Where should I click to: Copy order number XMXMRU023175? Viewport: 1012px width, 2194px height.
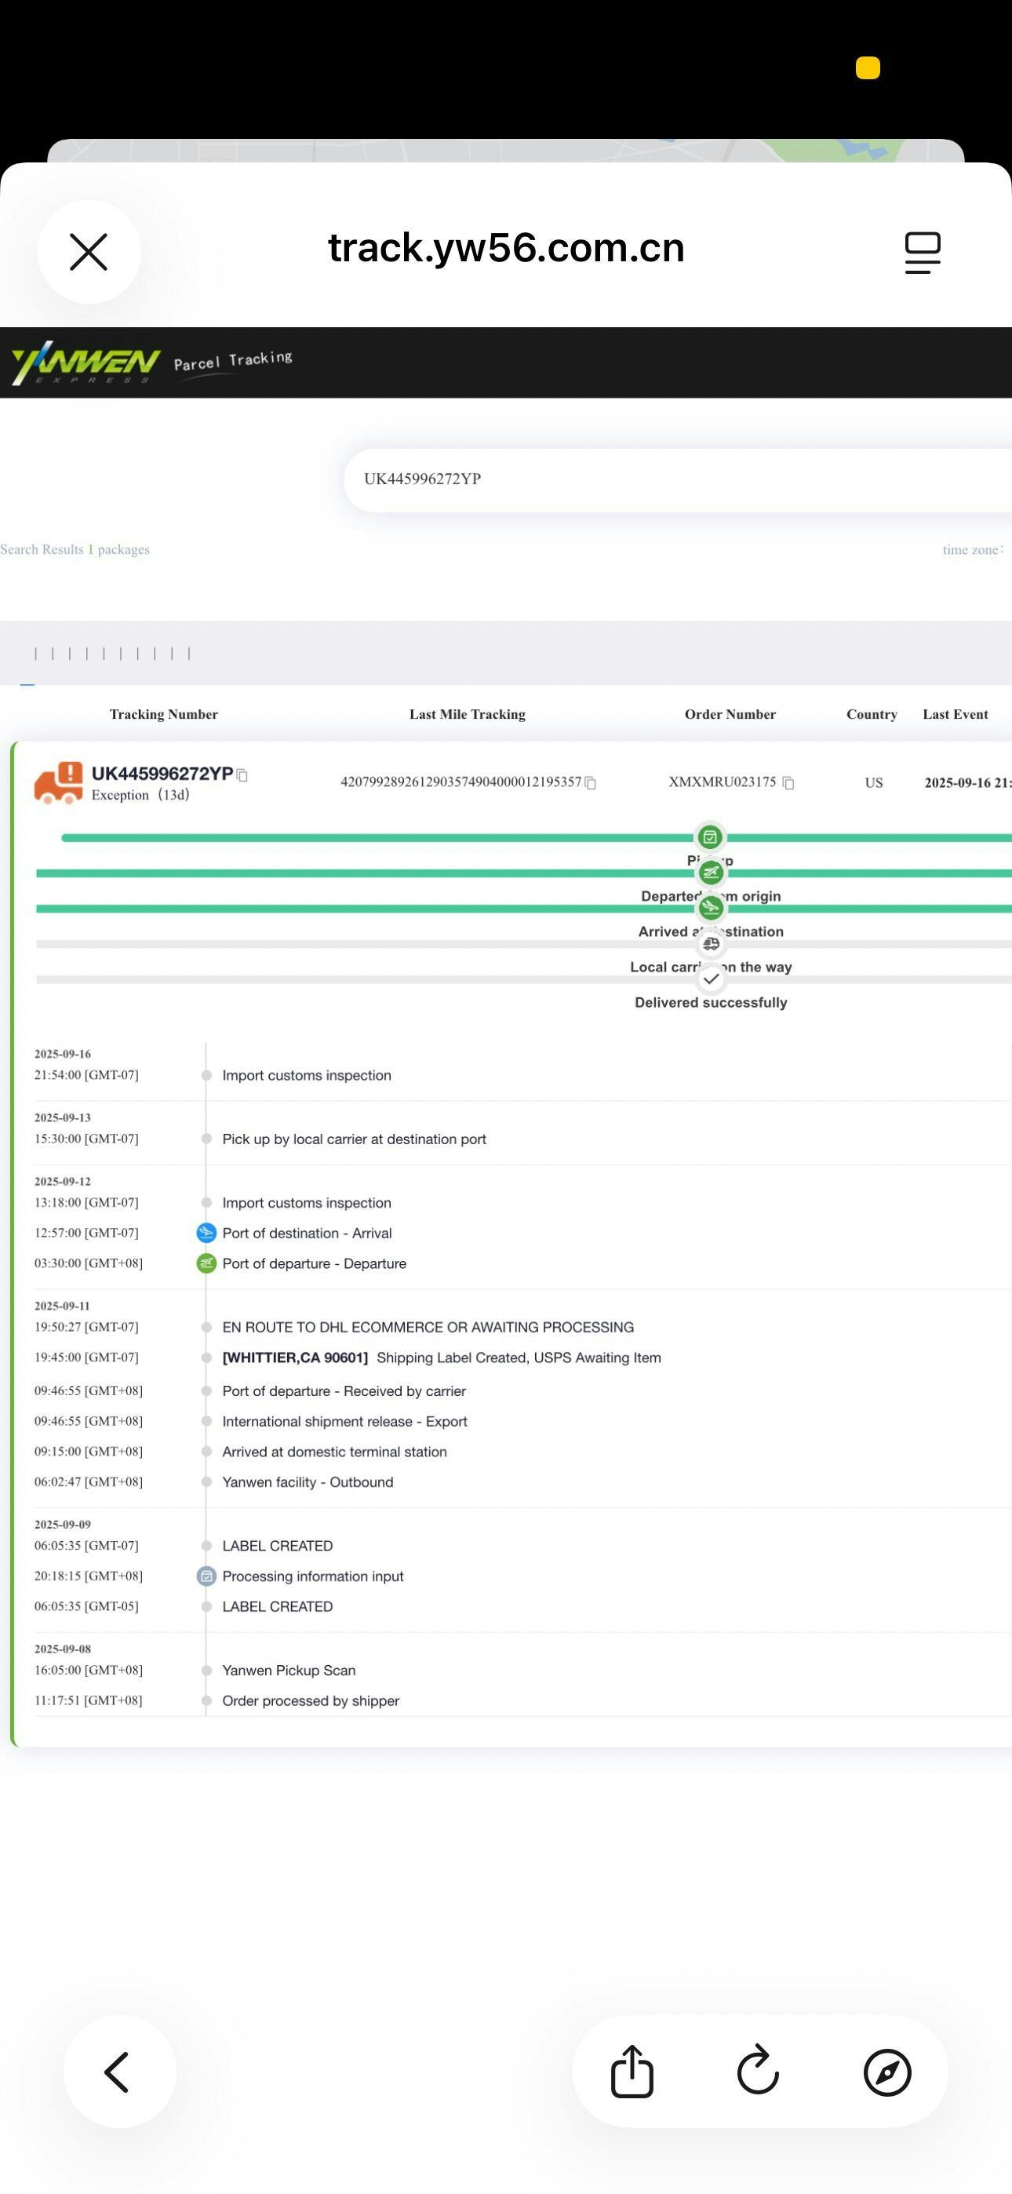(788, 782)
